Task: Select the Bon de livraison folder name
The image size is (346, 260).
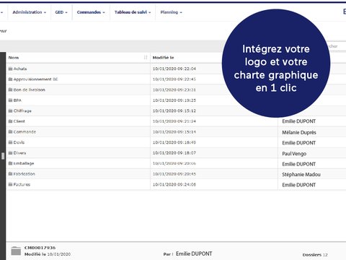Action: pyautogui.click(x=30, y=90)
